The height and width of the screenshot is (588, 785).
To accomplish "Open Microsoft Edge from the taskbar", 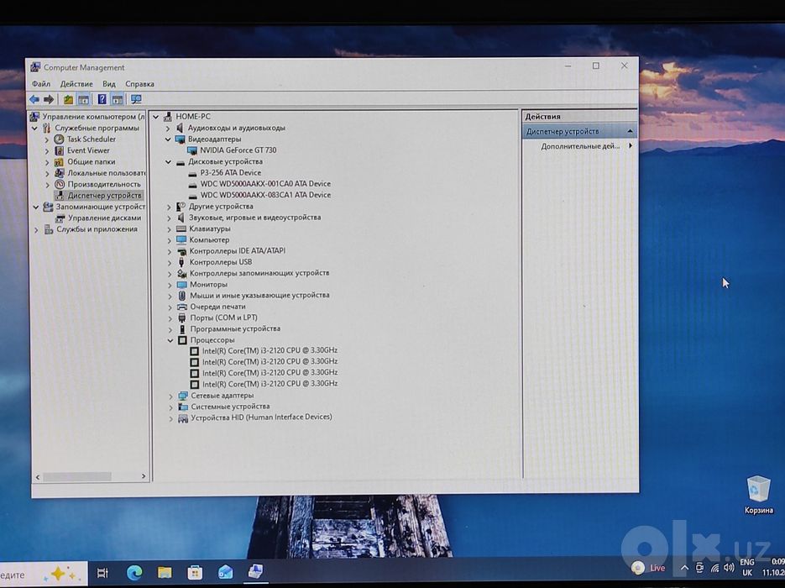I will point(134,572).
